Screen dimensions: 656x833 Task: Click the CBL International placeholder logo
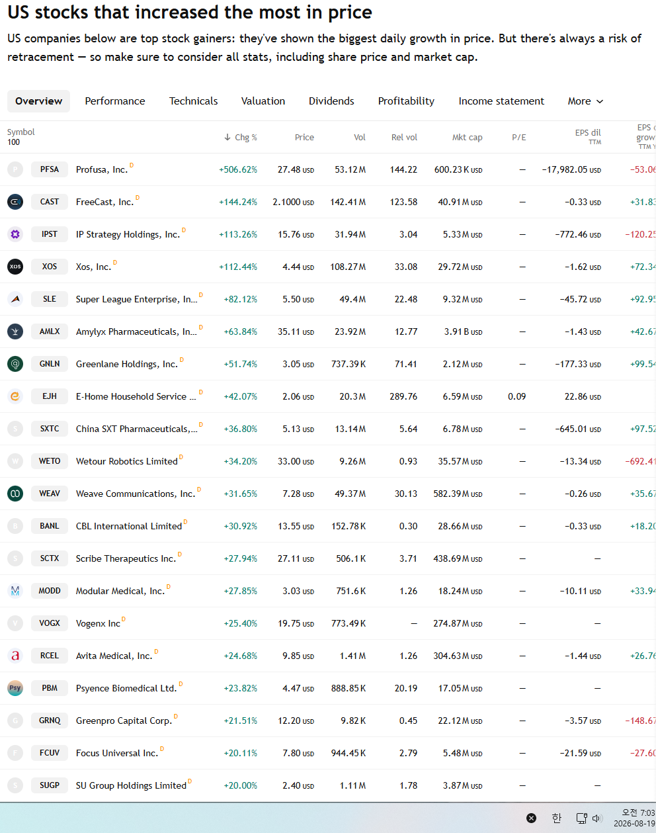15,526
